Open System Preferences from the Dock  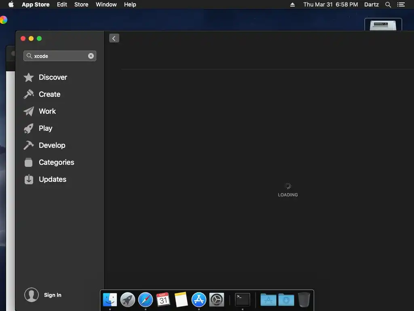(x=217, y=300)
